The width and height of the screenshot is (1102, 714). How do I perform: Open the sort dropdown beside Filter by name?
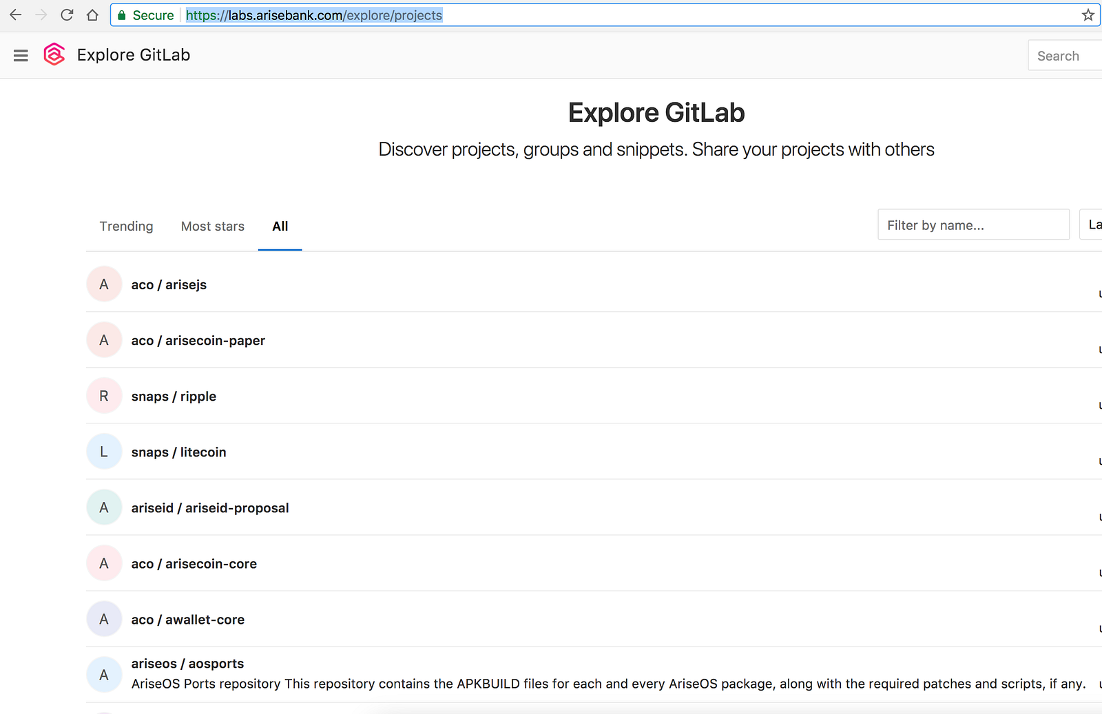click(1092, 224)
